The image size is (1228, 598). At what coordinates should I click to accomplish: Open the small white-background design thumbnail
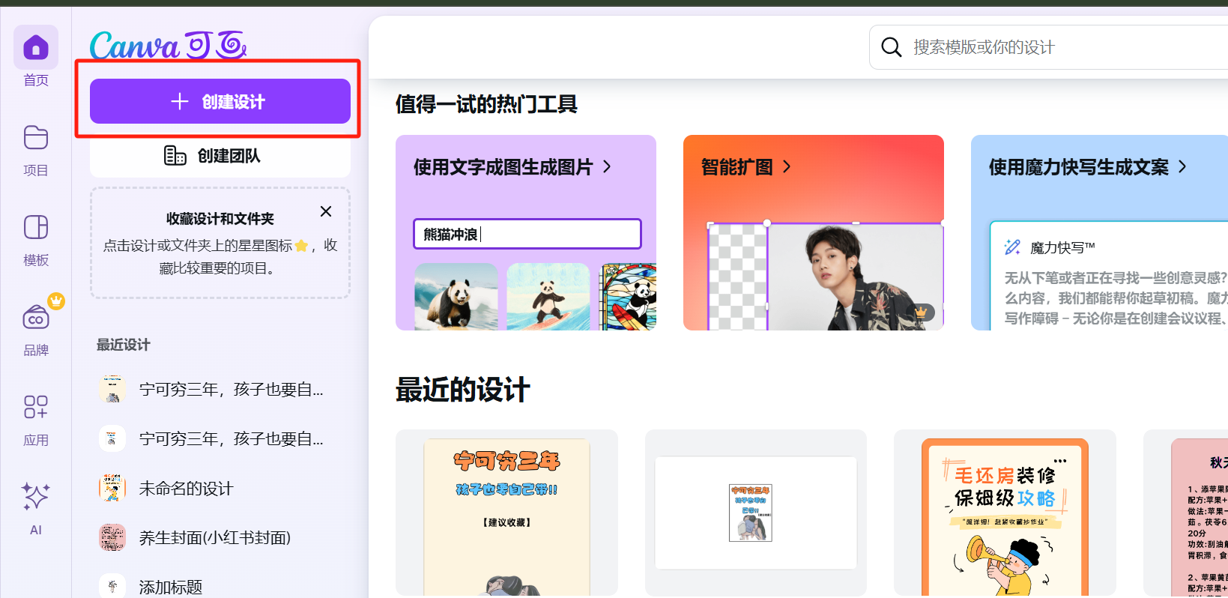pos(756,513)
